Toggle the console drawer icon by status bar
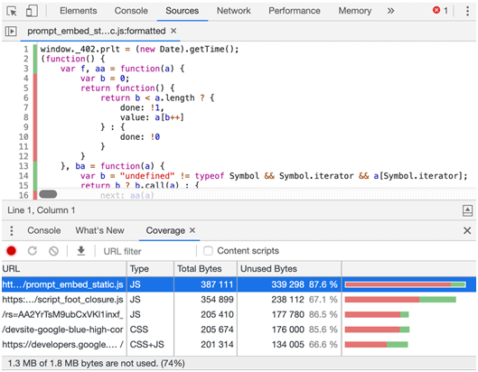Viewport: 478px width, 372px height. [x=467, y=210]
